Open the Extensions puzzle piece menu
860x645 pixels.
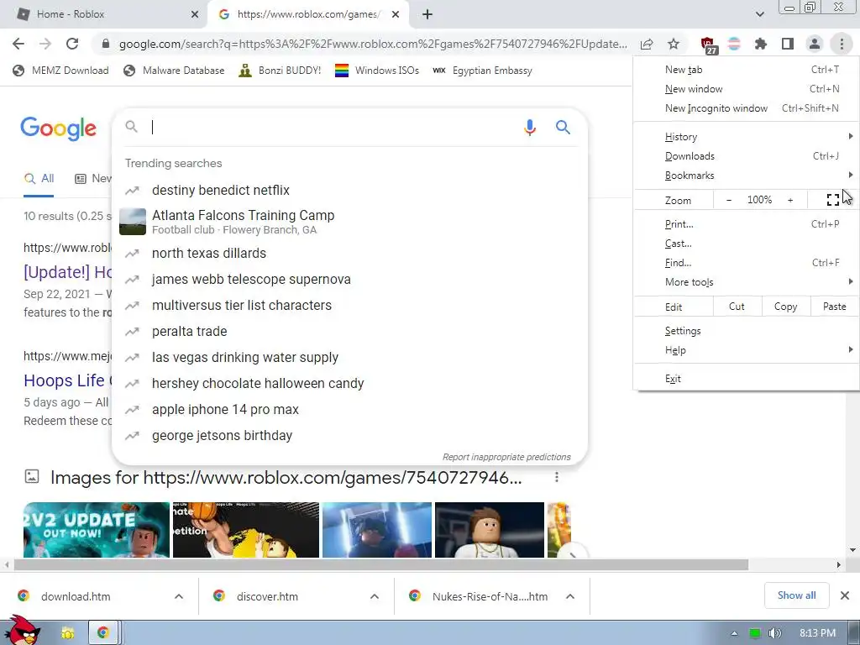[x=761, y=44]
